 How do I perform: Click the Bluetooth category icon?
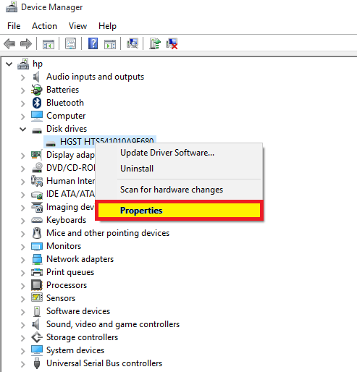tap(37, 103)
